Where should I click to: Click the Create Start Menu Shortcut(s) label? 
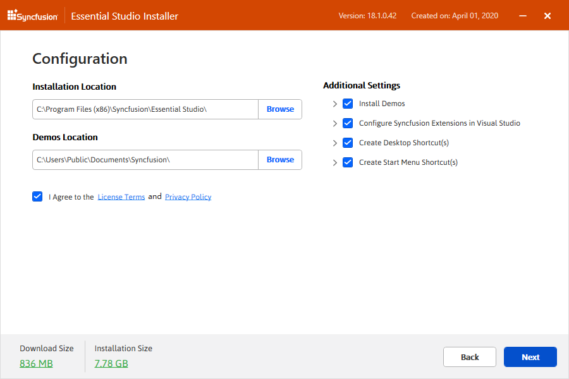(408, 162)
